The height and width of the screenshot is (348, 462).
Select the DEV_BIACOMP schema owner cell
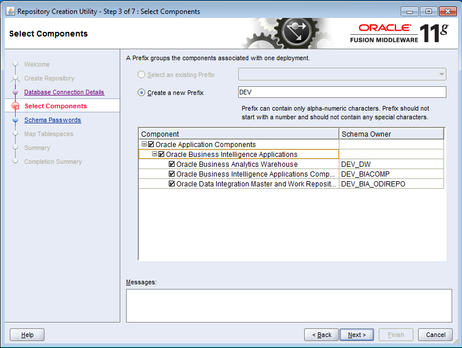391,174
